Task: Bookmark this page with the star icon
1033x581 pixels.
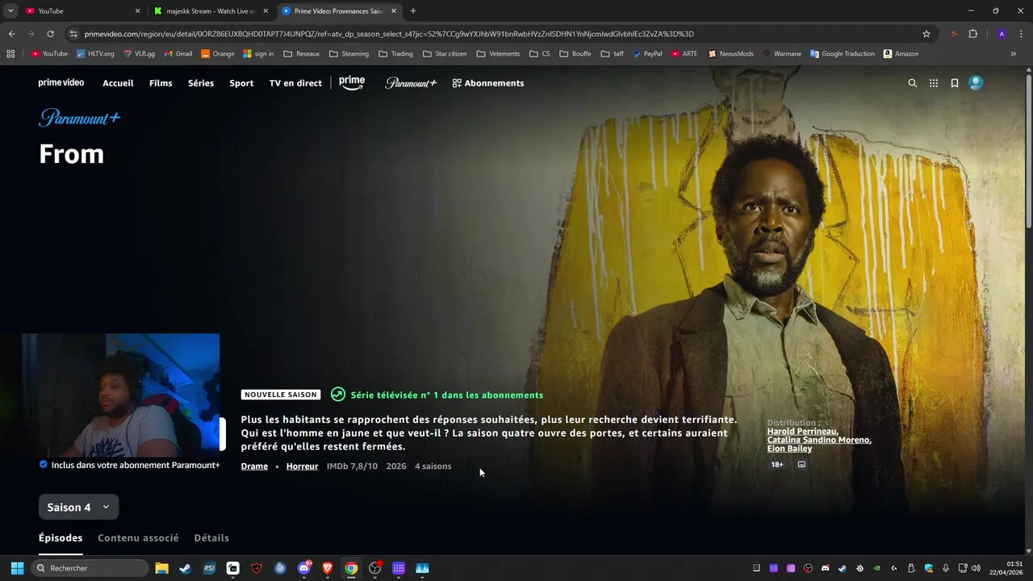Action: click(926, 34)
